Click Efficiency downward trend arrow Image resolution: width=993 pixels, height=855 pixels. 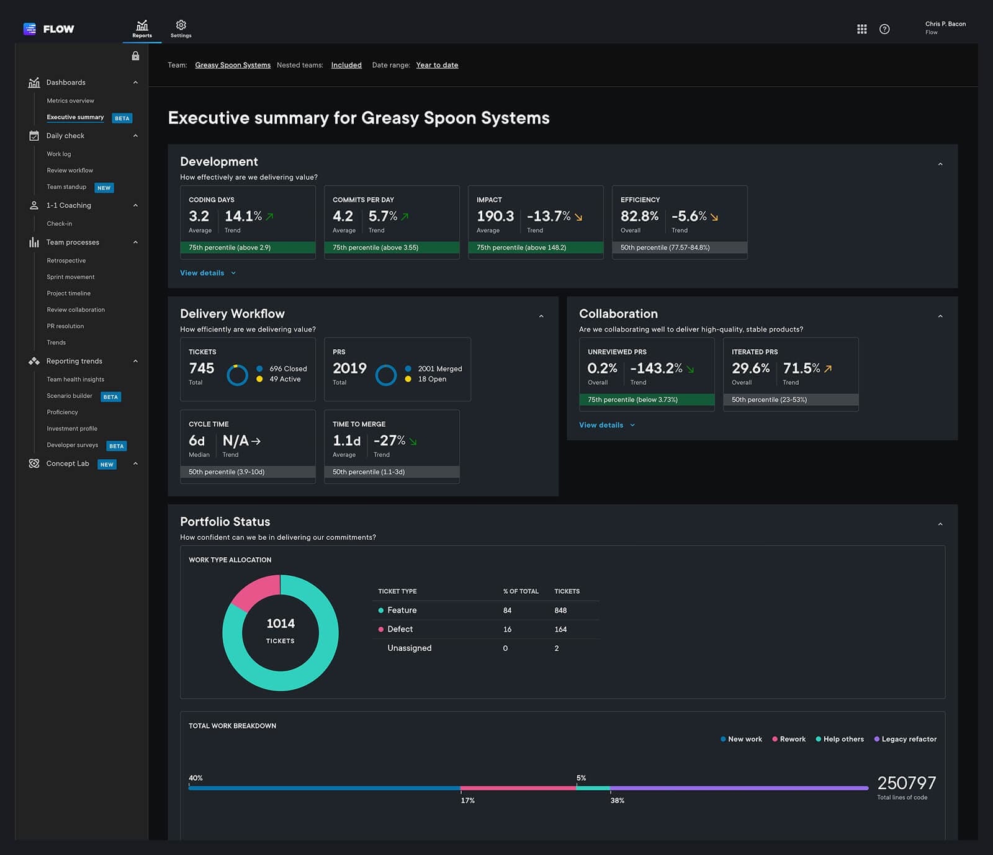point(714,217)
